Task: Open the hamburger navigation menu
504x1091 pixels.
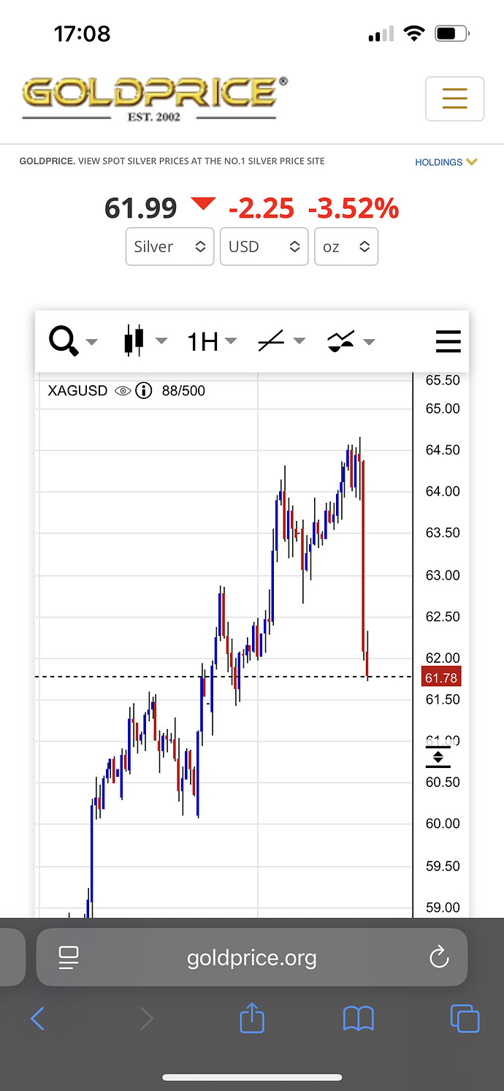Action: pos(454,99)
